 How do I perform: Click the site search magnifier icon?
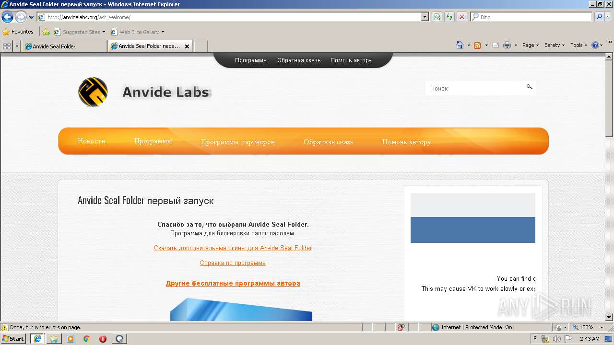(x=530, y=87)
